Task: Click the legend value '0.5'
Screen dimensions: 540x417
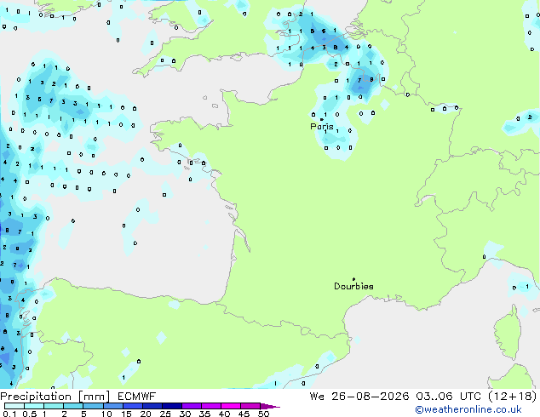Action: tap(30, 414)
